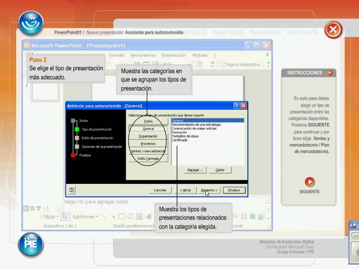
Task: Select the Select Objects arrow tool
Action: coord(65,216)
